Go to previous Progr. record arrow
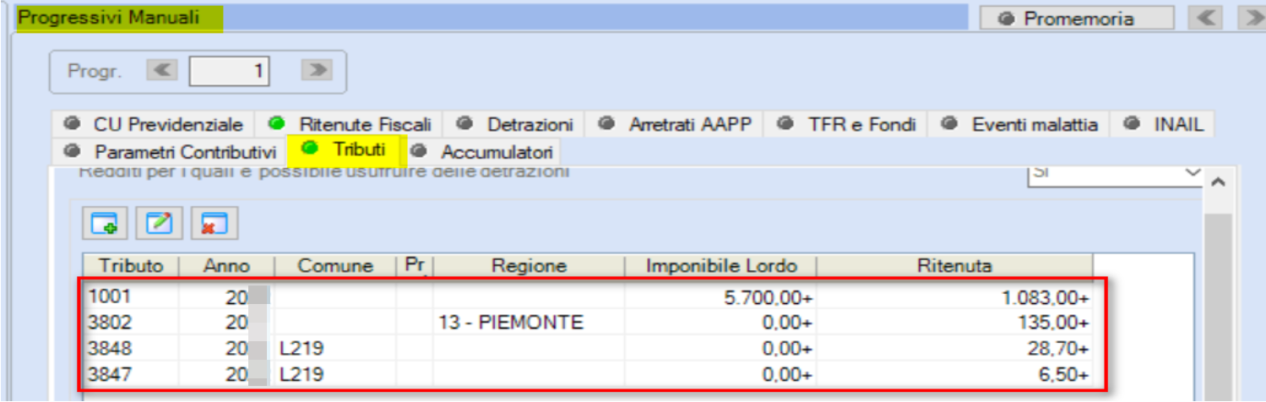This screenshot has width=1266, height=402. (x=160, y=70)
